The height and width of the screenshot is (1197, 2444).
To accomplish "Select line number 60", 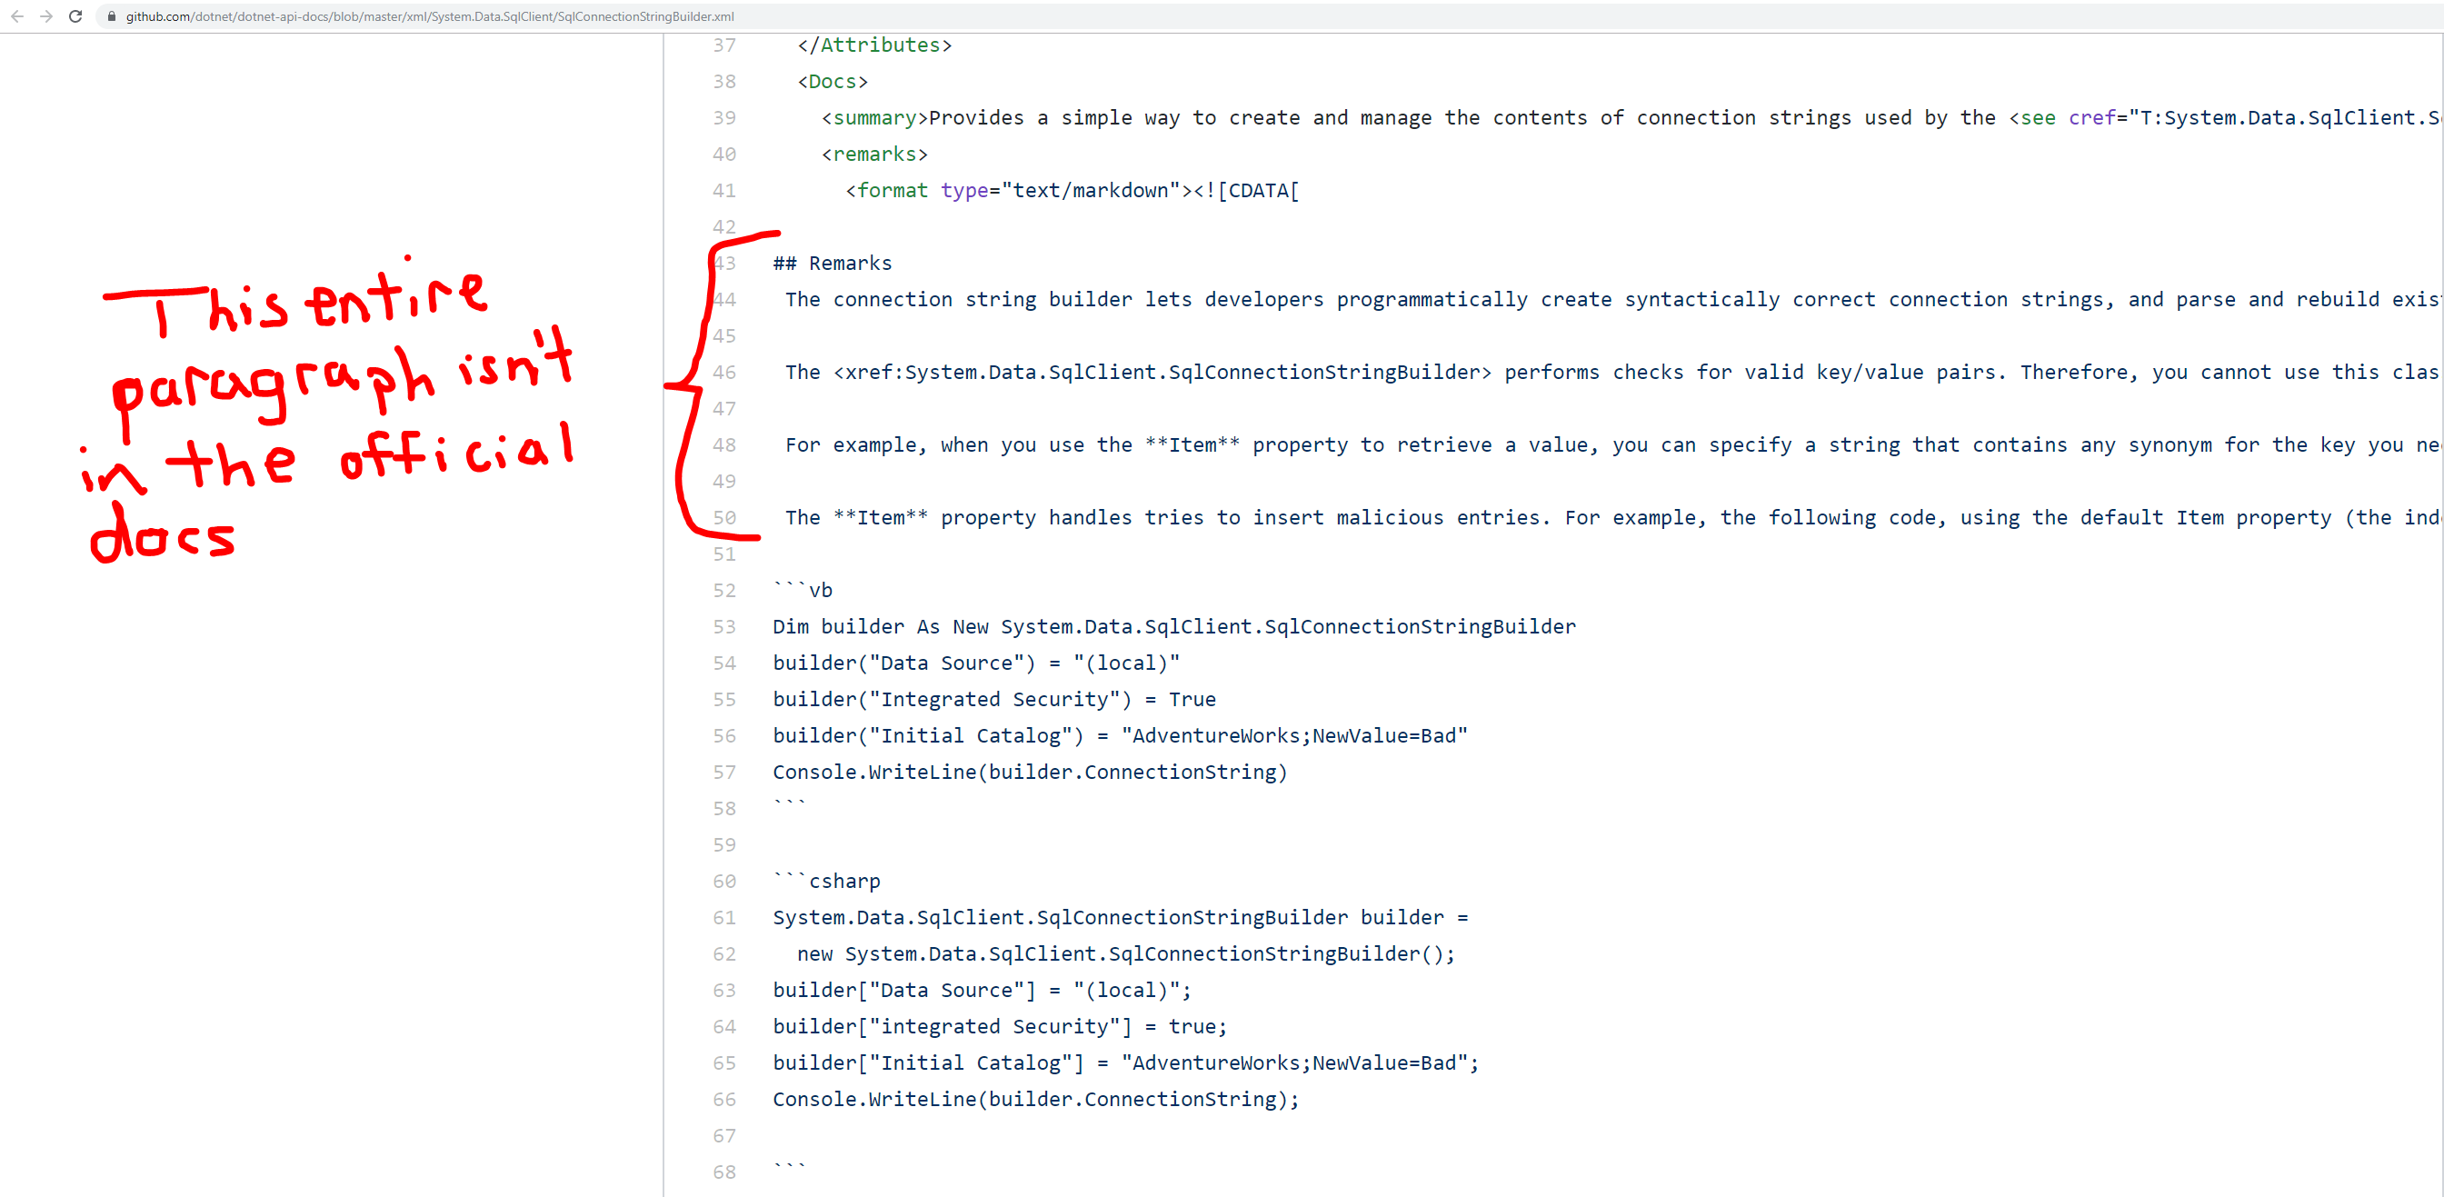I will tap(725, 881).
